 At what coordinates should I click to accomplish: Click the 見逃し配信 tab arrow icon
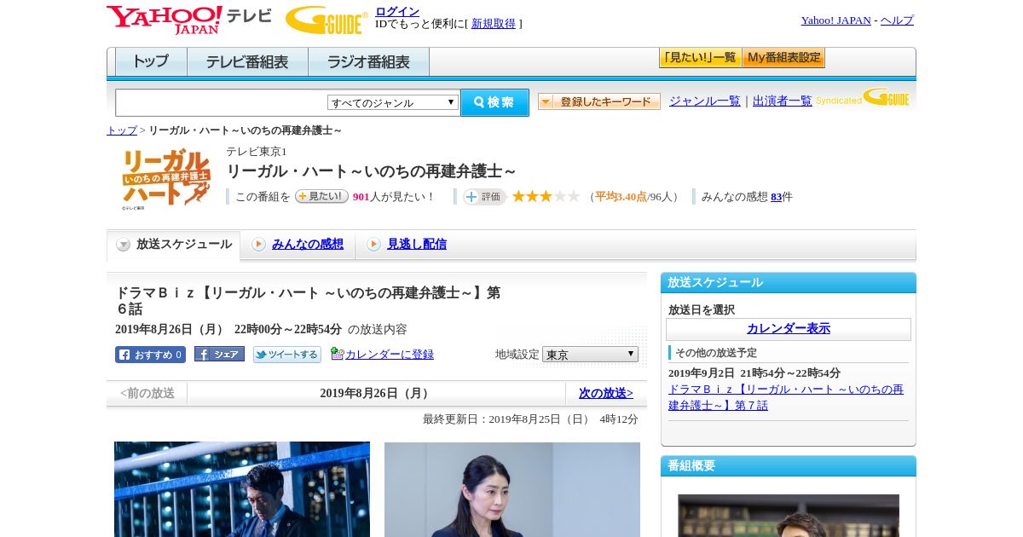[x=373, y=245]
